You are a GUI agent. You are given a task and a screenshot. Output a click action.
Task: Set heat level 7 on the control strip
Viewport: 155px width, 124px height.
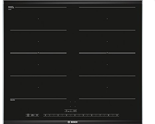tap(100, 115)
